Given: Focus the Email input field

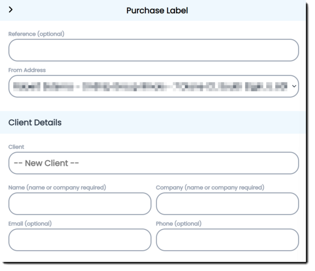Looking at the screenshot, I should pyautogui.click(x=80, y=240).
